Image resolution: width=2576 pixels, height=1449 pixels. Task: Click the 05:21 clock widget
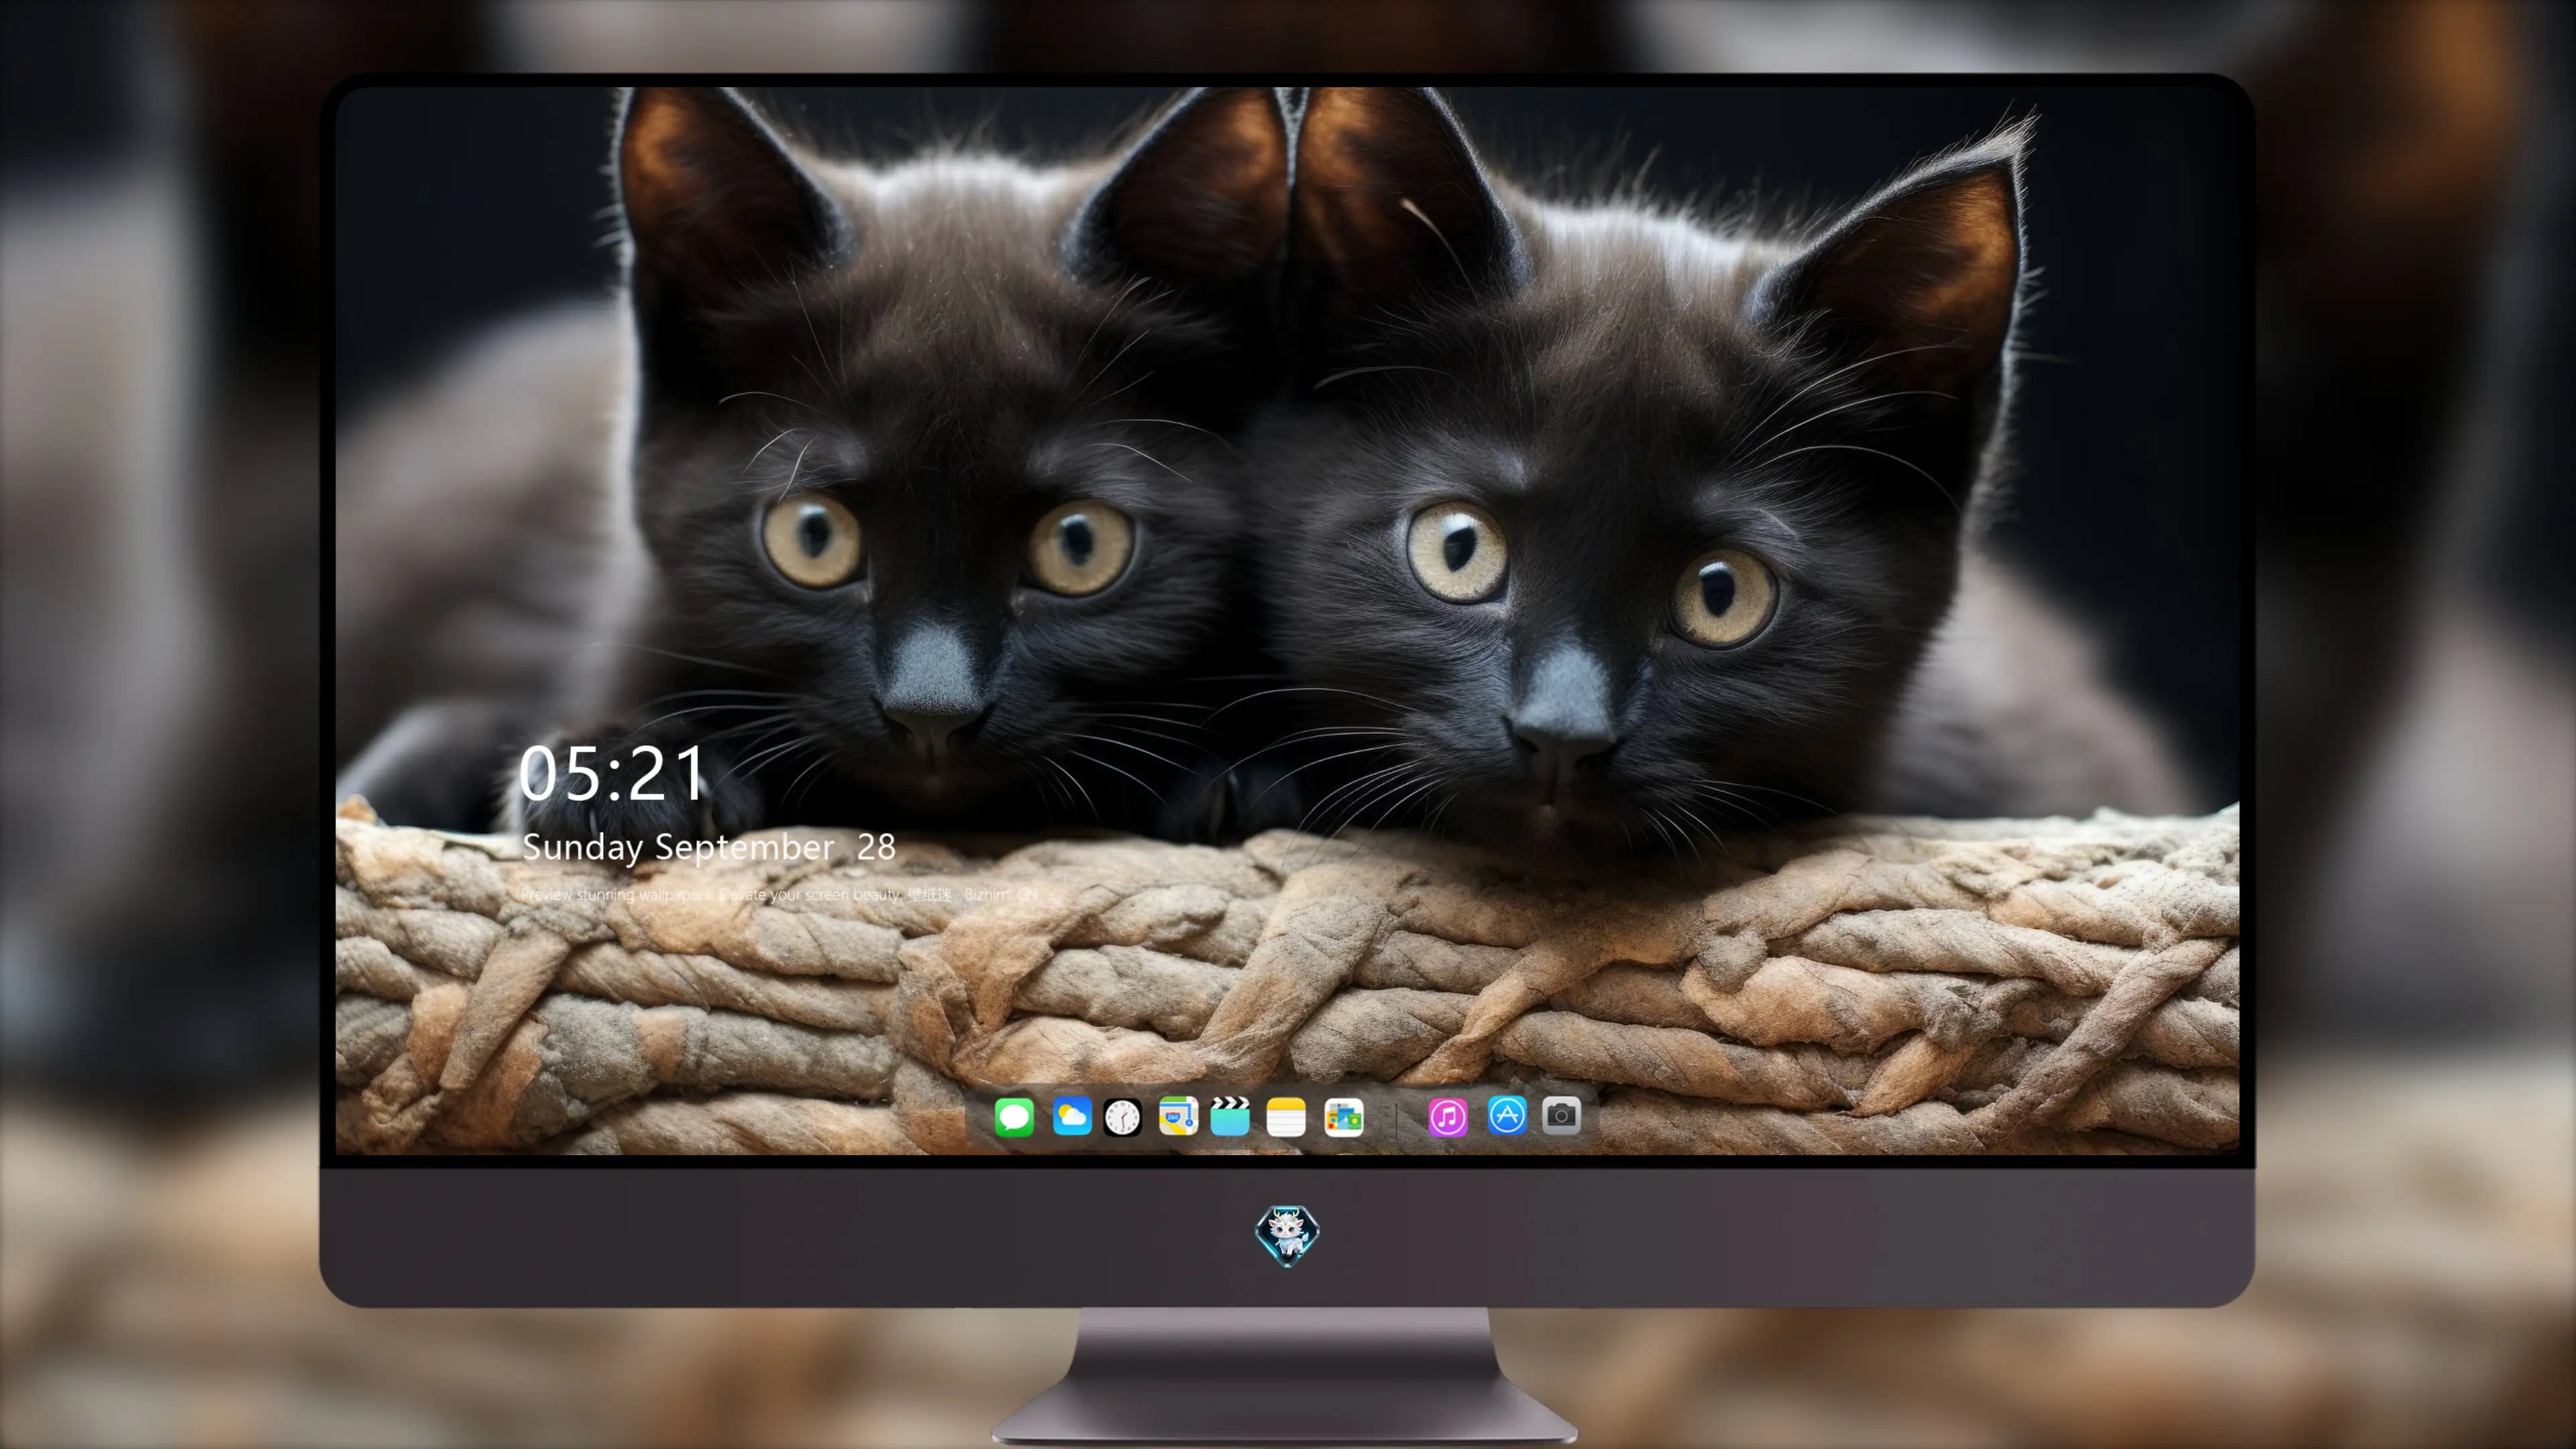pos(612,774)
